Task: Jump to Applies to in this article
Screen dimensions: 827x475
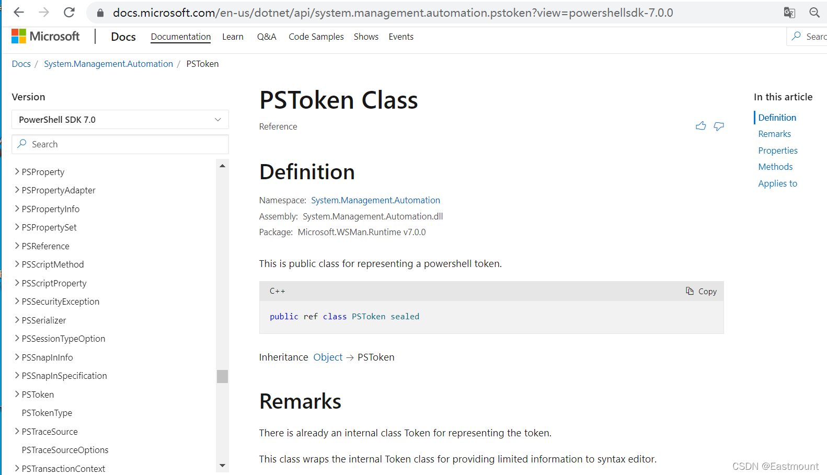Action: (x=777, y=183)
